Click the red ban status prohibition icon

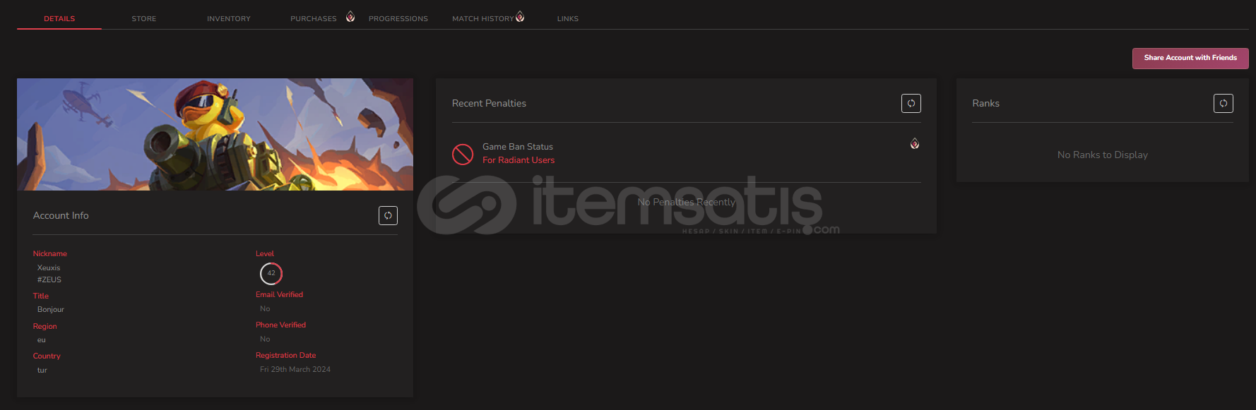point(463,154)
